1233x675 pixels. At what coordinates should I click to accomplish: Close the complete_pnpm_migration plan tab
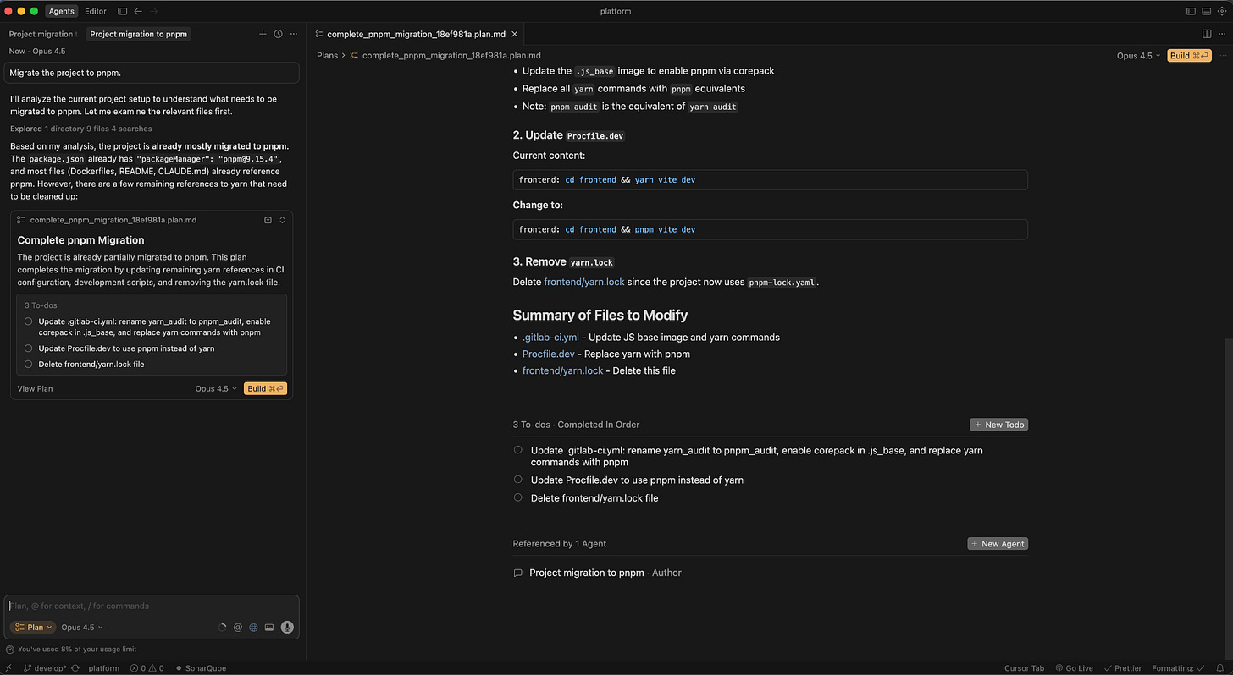pyautogui.click(x=515, y=34)
